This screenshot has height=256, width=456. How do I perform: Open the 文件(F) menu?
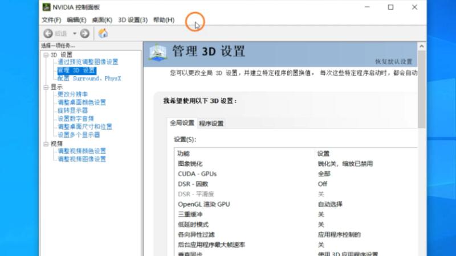(51, 20)
